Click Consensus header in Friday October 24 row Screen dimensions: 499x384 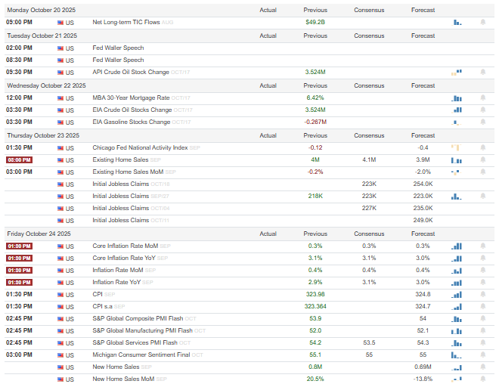pos(369,234)
